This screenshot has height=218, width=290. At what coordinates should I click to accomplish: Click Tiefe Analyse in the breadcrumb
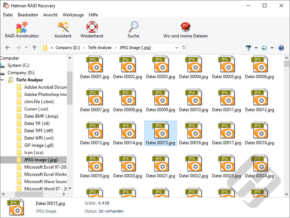click(x=99, y=48)
